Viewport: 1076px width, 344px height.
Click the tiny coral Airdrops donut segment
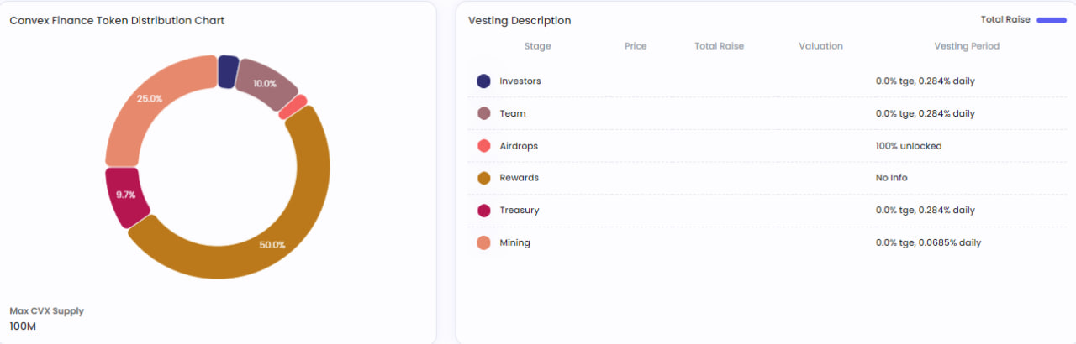point(293,107)
